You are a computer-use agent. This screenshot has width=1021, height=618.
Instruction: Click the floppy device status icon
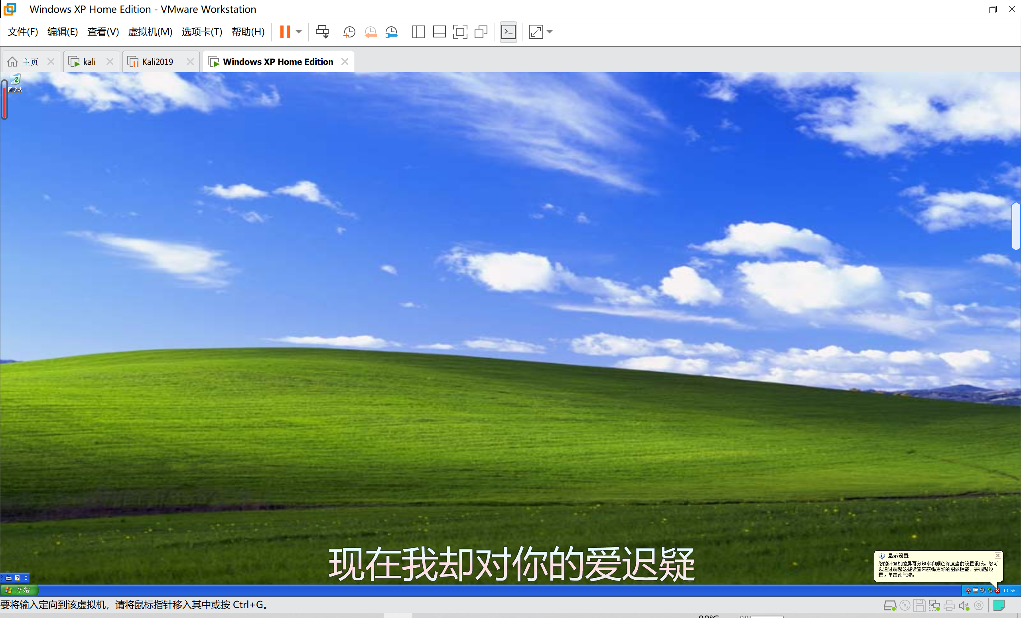coord(919,606)
